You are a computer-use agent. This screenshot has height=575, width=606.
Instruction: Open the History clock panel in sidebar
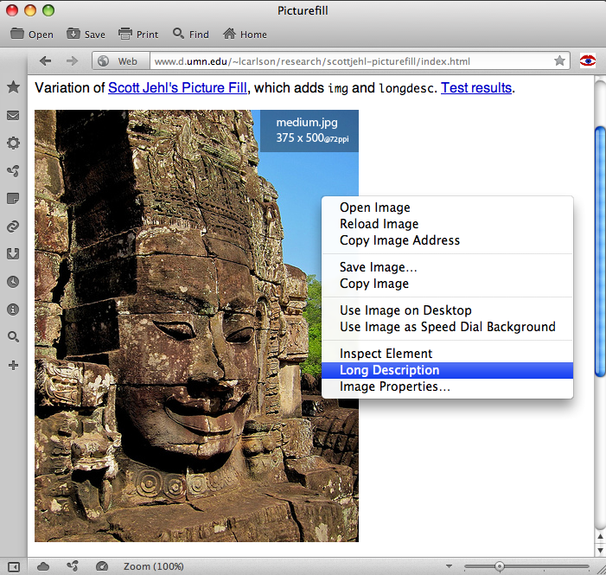pos(13,281)
